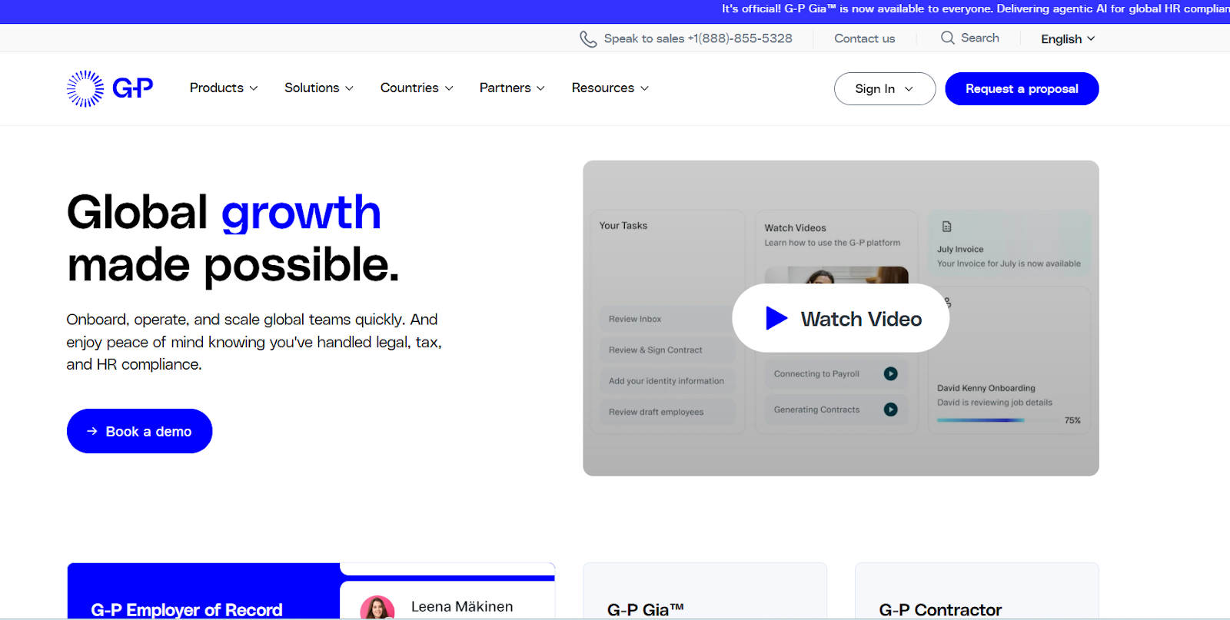Image resolution: width=1230 pixels, height=620 pixels.
Task: Click play icon next to Generating Contracts
Action: click(890, 409)
